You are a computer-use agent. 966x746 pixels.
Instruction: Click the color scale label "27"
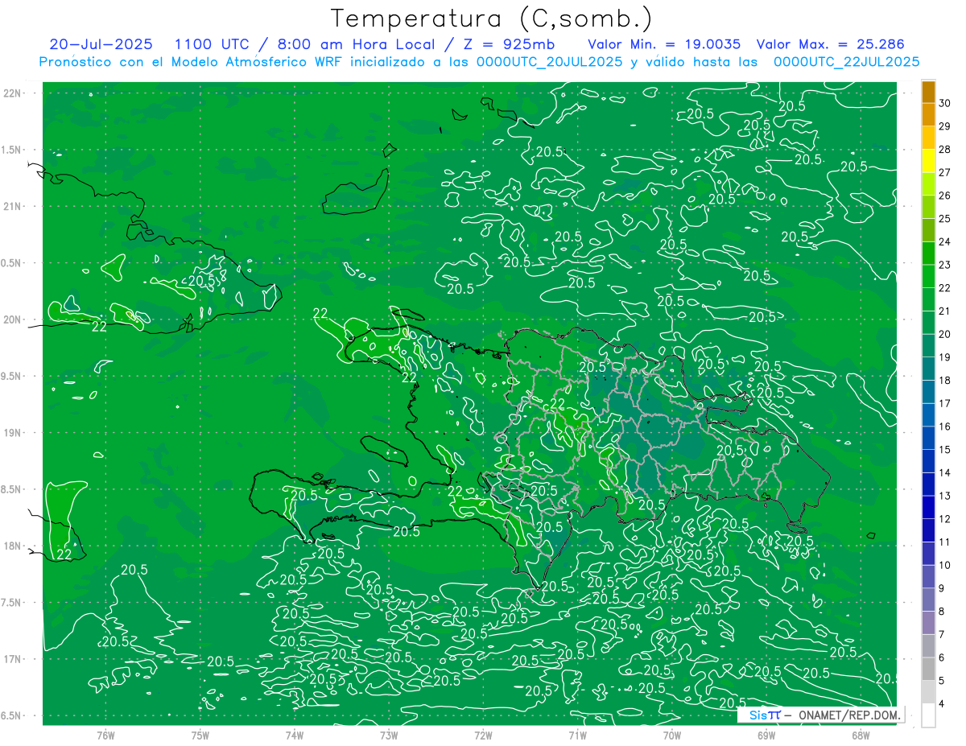tap(945, 172)
